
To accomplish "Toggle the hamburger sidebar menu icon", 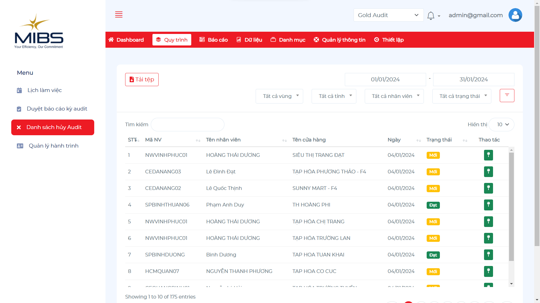I will (x=119, y=15).
